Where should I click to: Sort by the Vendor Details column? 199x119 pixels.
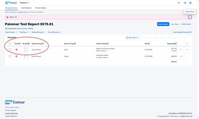click(x=102, y=44)
